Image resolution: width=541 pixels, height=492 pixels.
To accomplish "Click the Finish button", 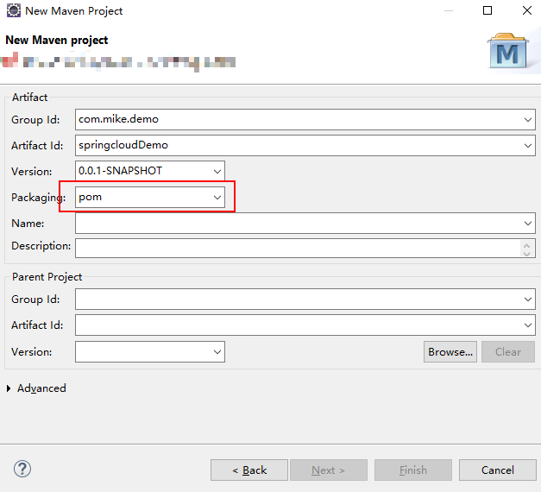I will 413,470.
